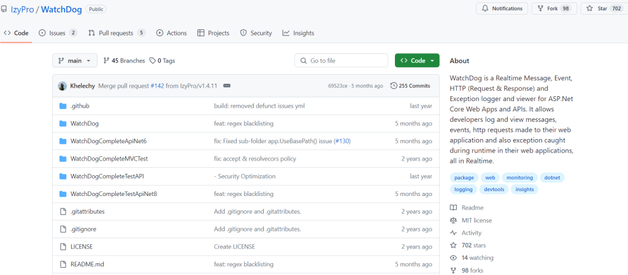
Task: Open the Issues tab
Action: pyautogui.click(x=58, y=33)
